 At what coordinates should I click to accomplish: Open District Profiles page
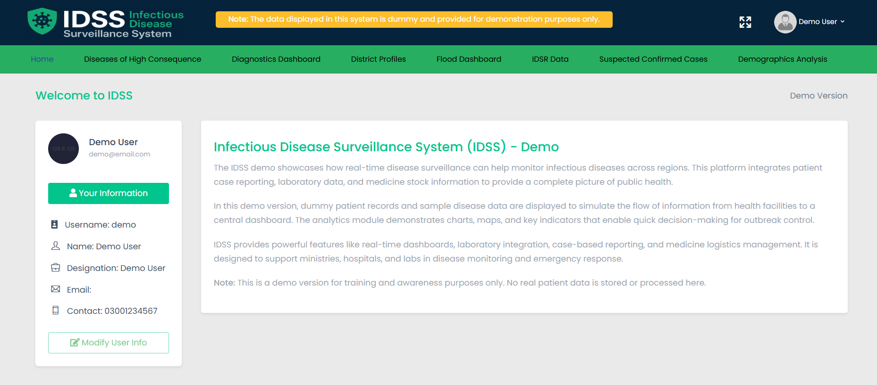(378, 59)
